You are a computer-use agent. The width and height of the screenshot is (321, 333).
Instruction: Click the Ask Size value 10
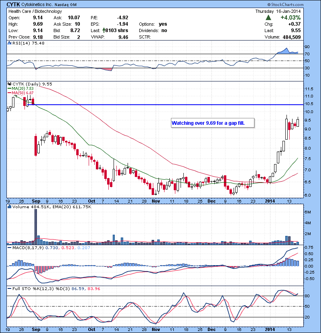(x=77, y=24)
